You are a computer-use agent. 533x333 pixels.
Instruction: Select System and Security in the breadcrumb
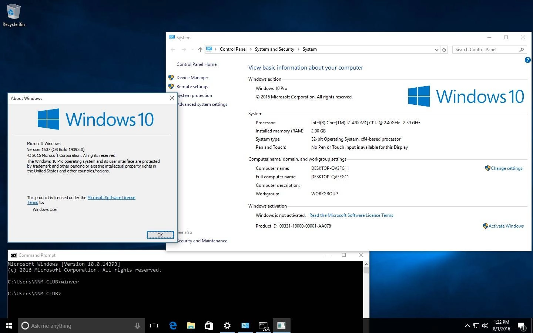pos(275,49)
